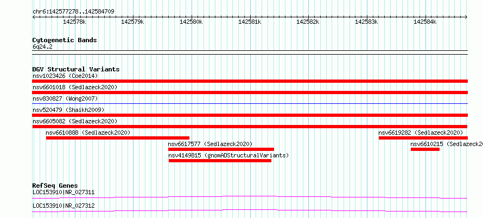This screenshot has height=218, width=483.
Task: Open nsv4149815 (gnomADStructuralVariants) label
Action: [228, 155]
